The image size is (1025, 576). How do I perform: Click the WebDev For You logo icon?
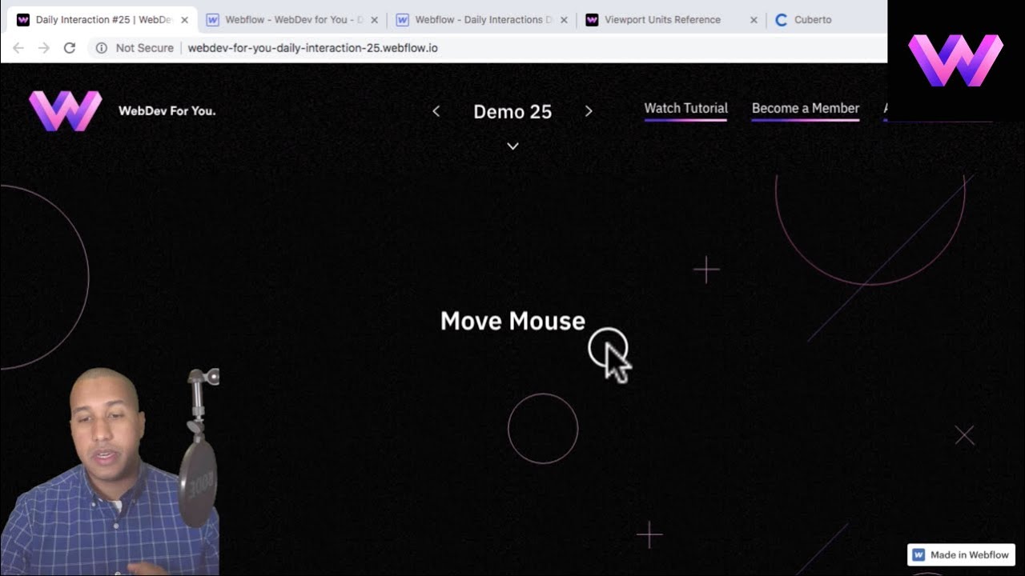point(66,110)
